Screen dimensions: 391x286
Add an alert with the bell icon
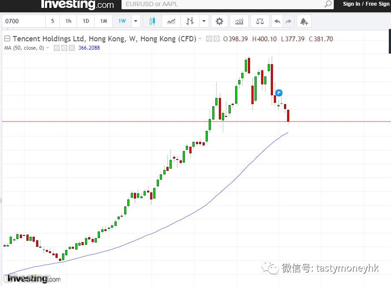[x=304, y=21]
